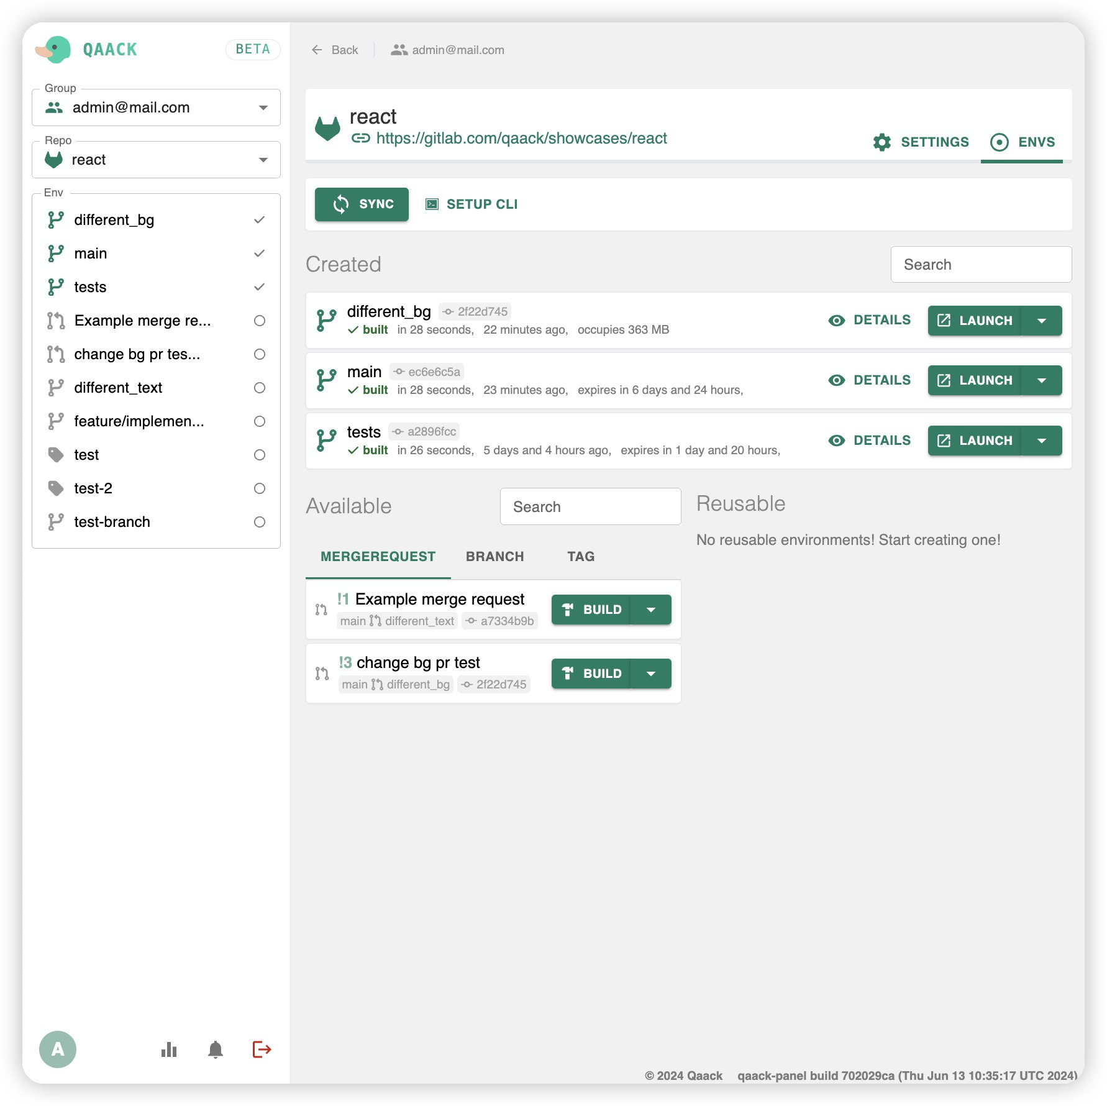The height and width of the screenshot is (1106, 1107).
Task: Expand the Group admin@mail.com dropdown
Action: click(x=263, y=108)
